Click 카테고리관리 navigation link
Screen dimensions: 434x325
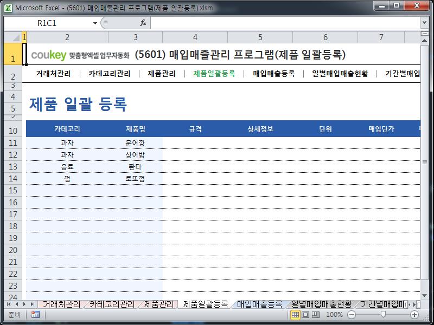click(x=110, y=74)
